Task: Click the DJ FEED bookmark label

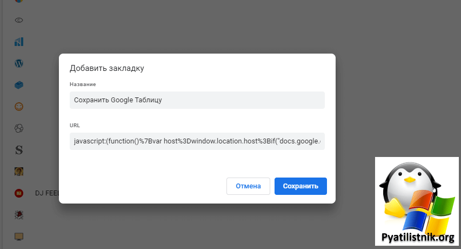Action: coord(46,193)
